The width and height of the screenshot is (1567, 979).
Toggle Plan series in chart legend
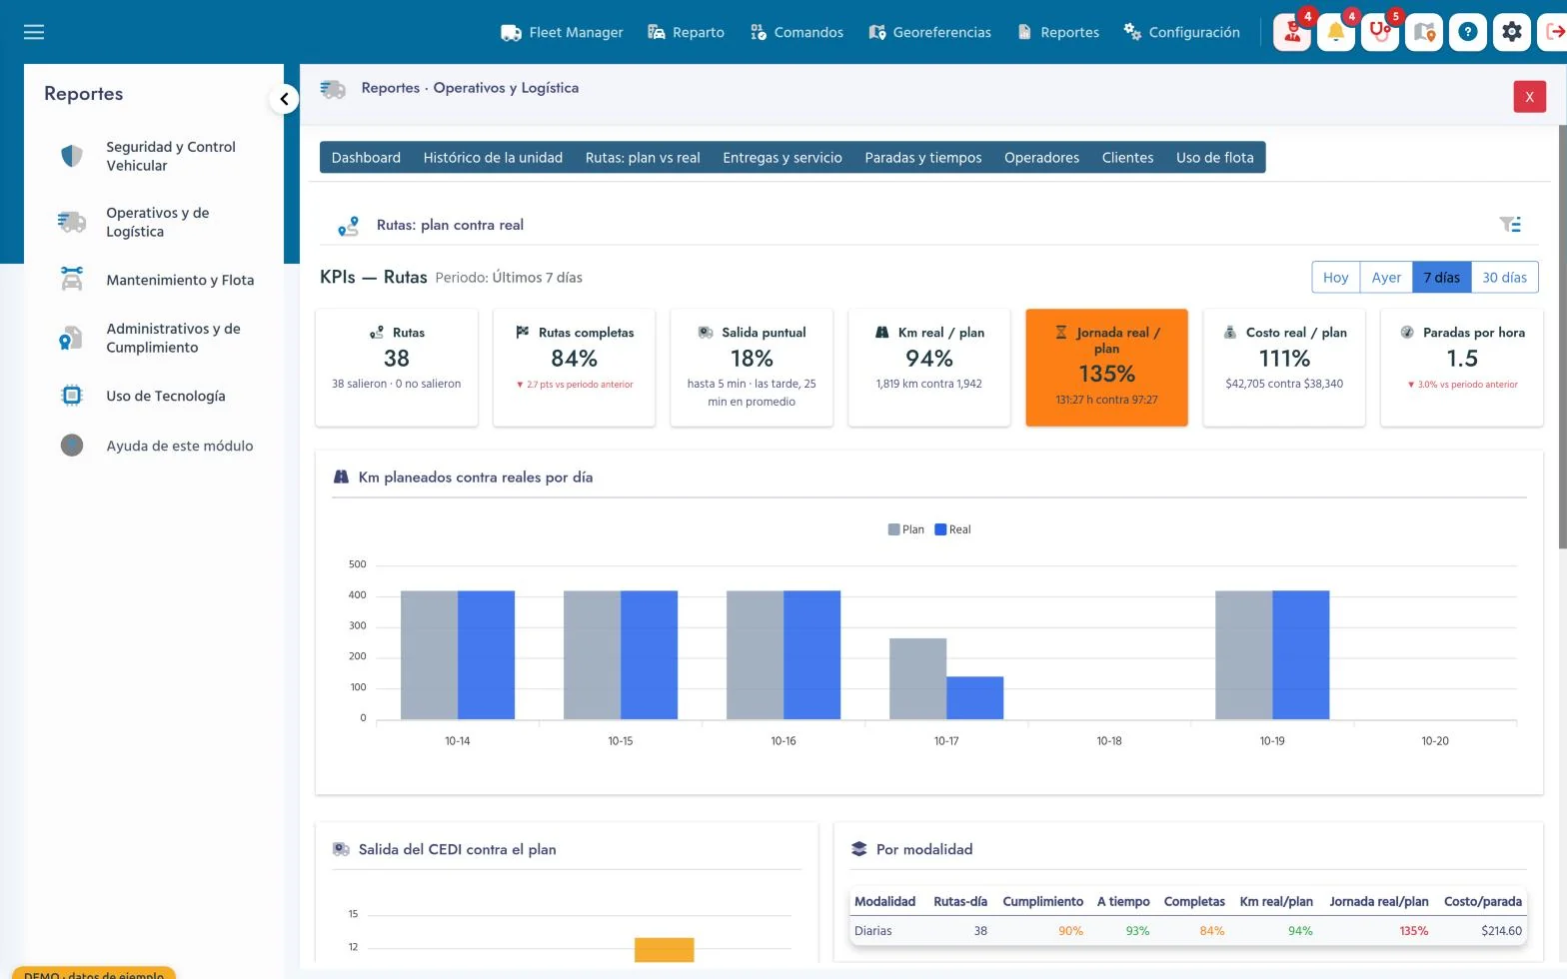[906, 529]
